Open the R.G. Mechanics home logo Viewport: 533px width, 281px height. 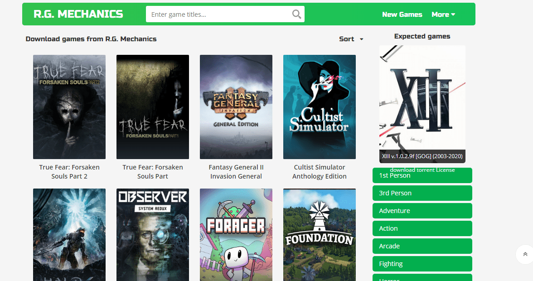coord(78,14)
